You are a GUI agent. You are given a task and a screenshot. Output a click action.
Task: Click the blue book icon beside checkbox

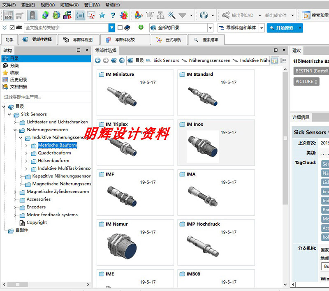tap(127, 28)
